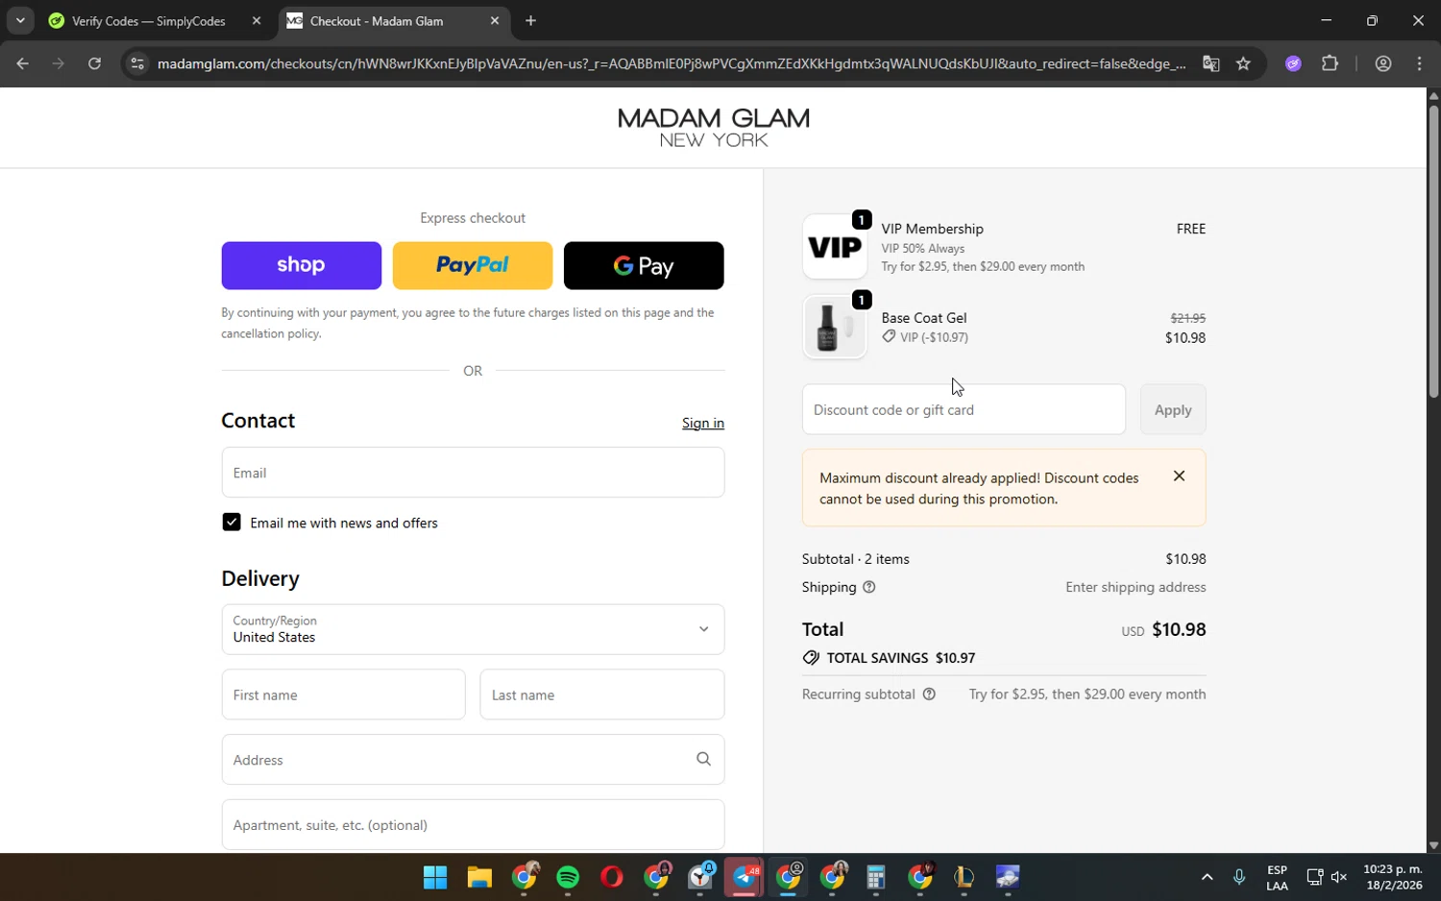1441x901 pixels.
Task: Open League of Legends from taskbar
Action: 964,877
